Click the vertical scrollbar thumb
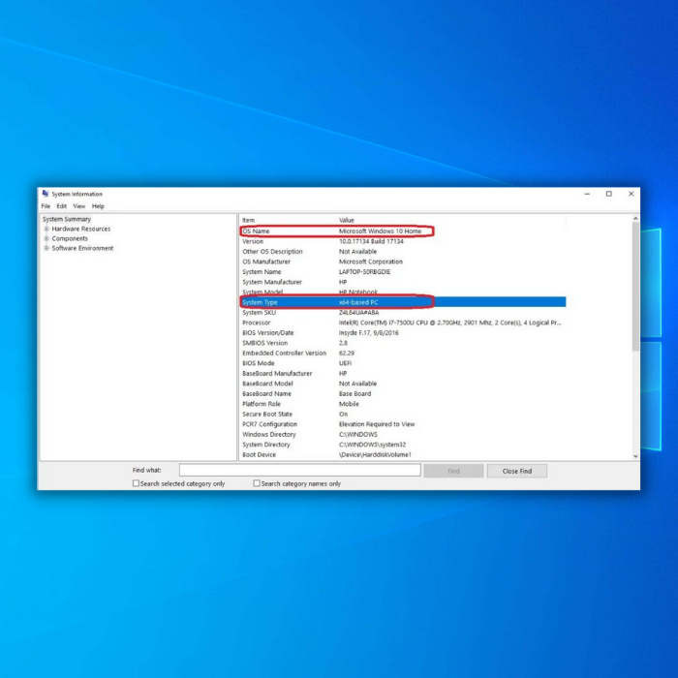Screen dimensions: 678x678 point(635,287)
